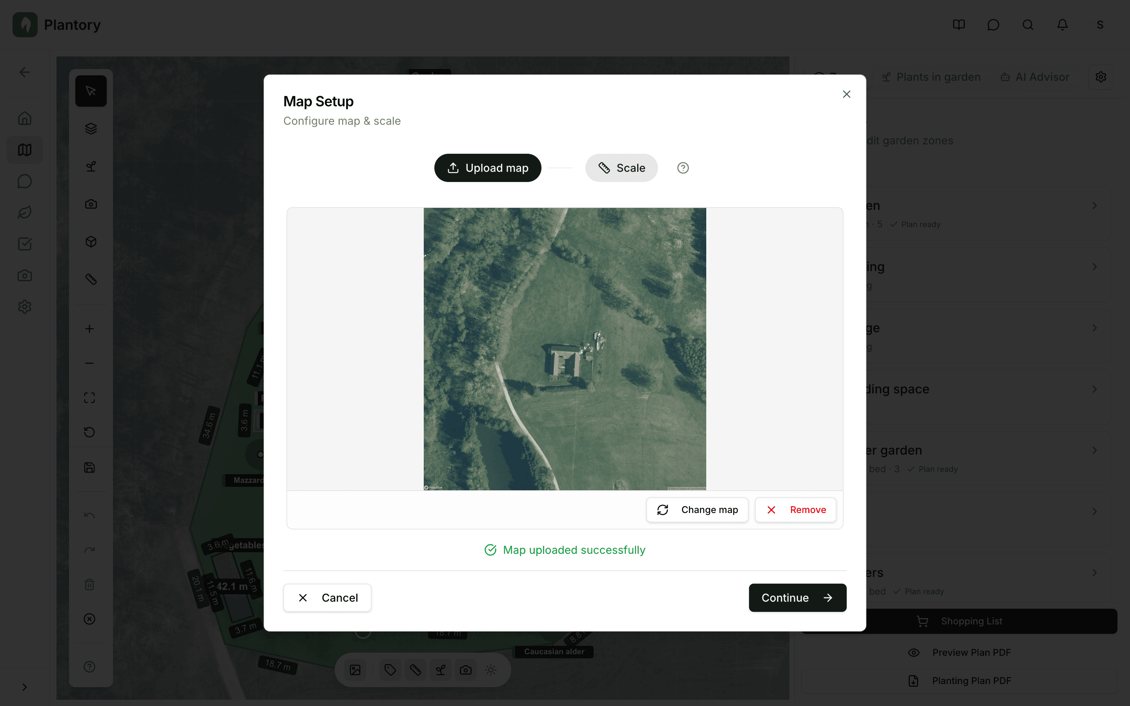Open the Plants in garden tab

tap(931, 76)
